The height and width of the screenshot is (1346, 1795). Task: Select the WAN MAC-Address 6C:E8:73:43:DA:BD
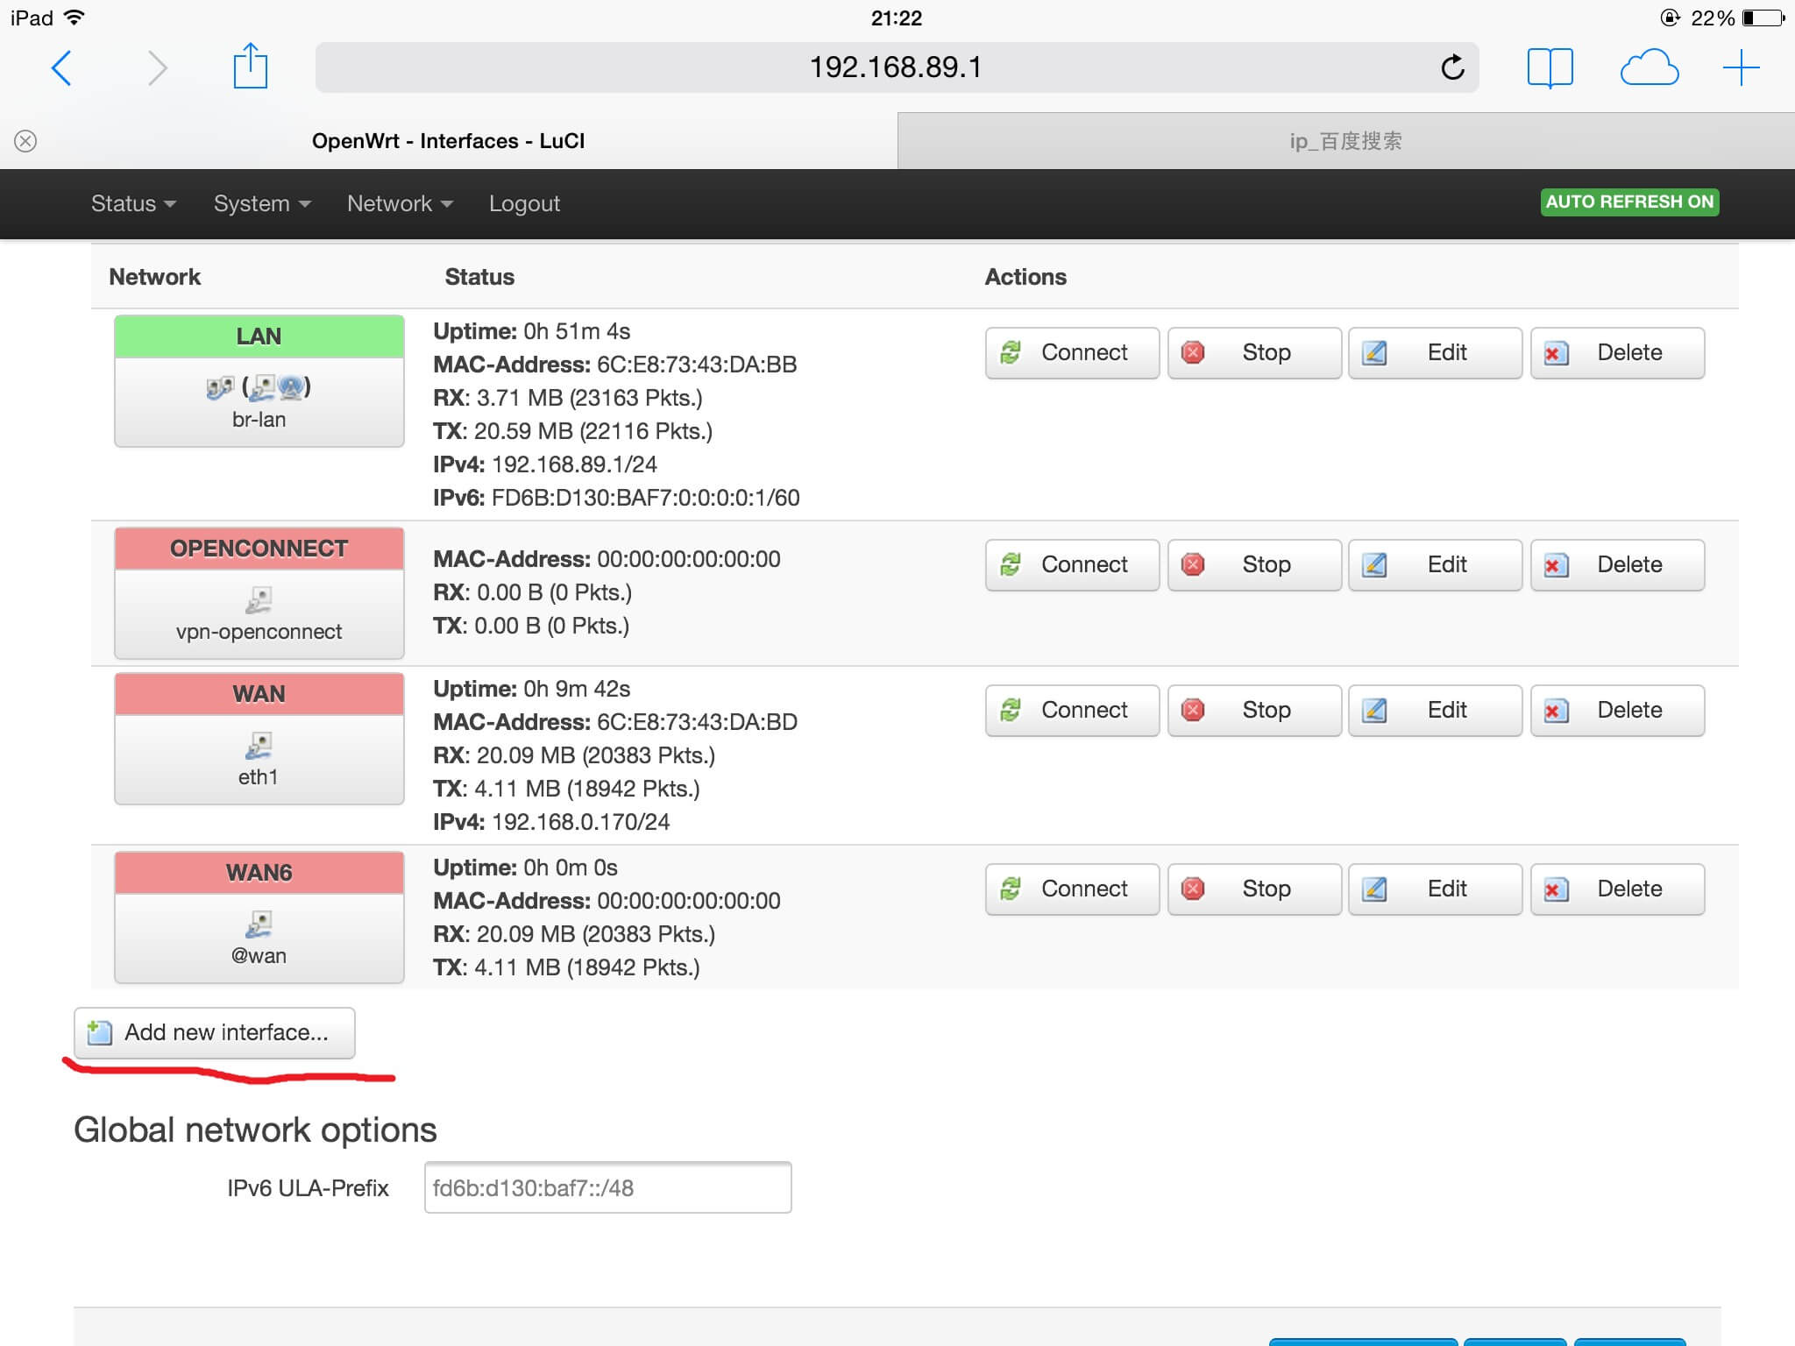tap(615, 722)
